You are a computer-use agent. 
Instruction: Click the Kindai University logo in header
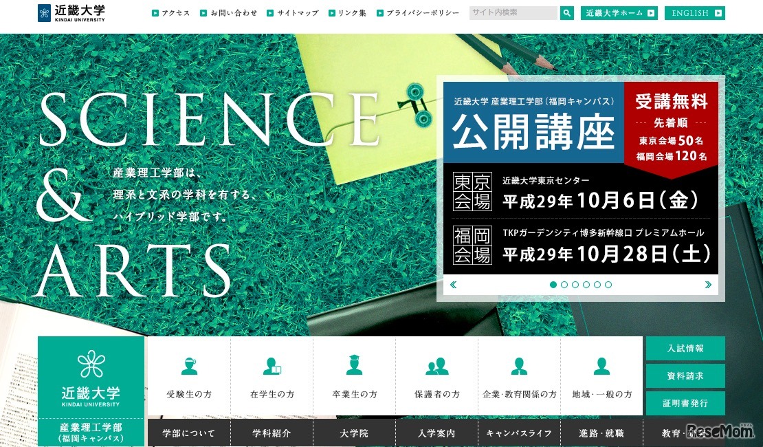point(72,13)
